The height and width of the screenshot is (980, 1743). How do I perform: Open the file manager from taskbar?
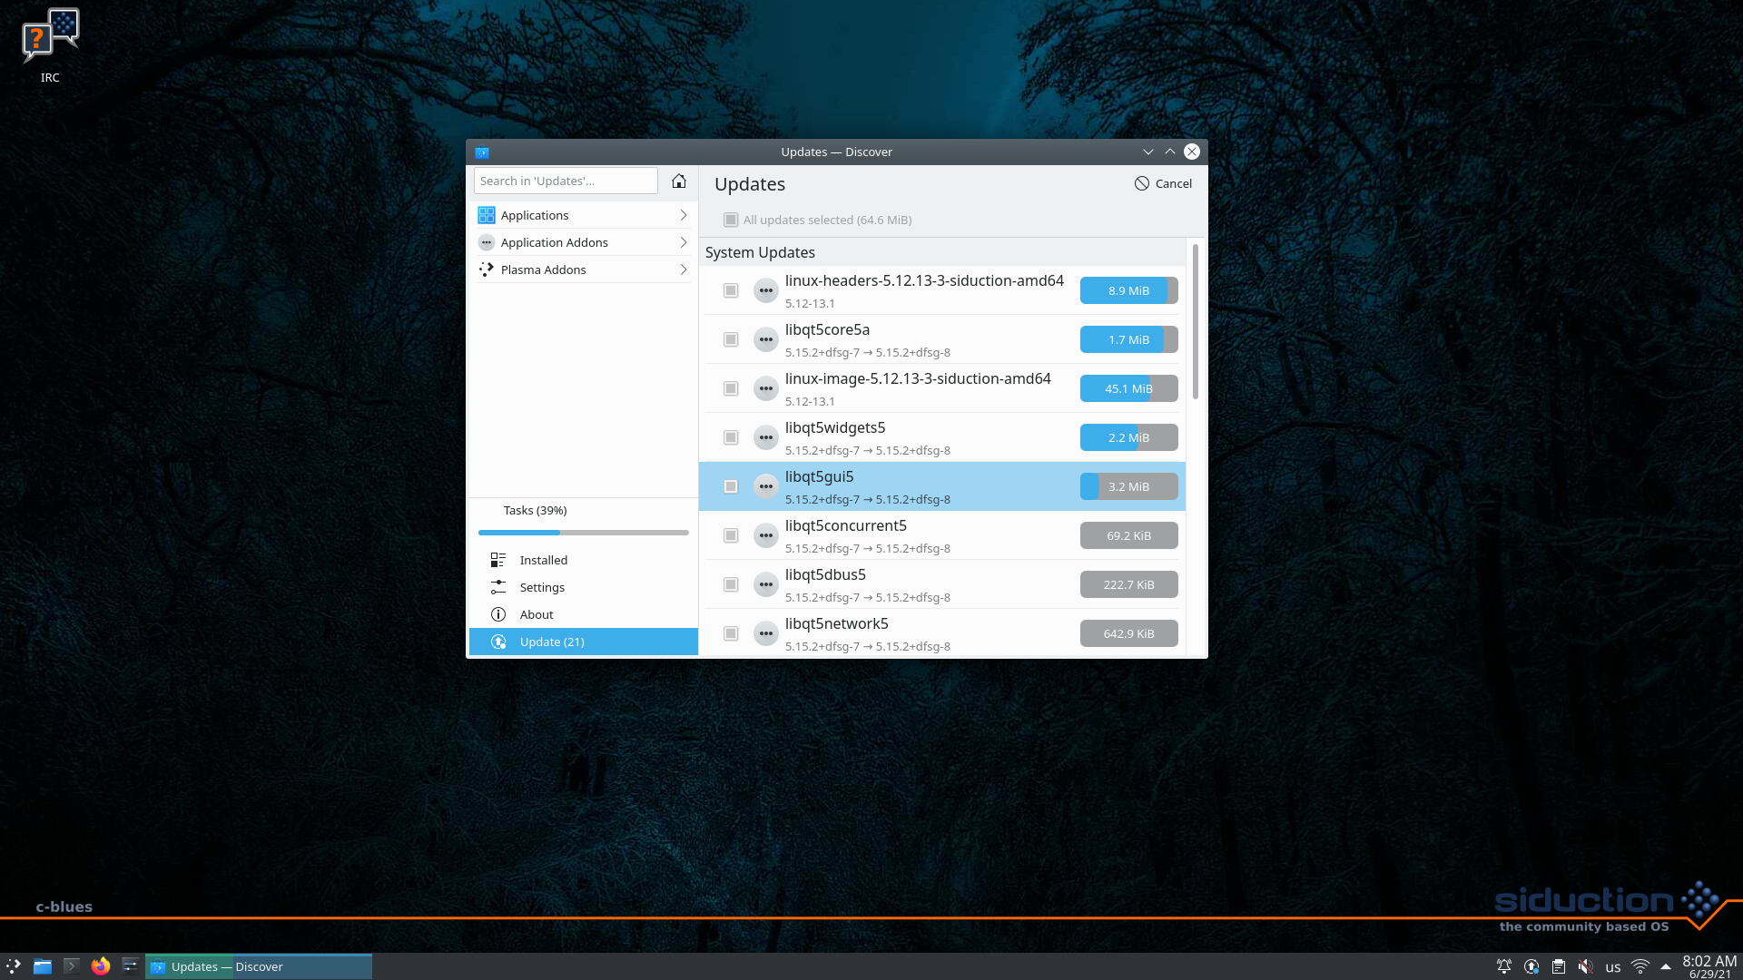[x=43, y=966]
